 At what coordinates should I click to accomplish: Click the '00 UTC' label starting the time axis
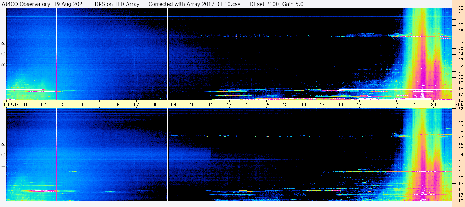click(12, 104)
